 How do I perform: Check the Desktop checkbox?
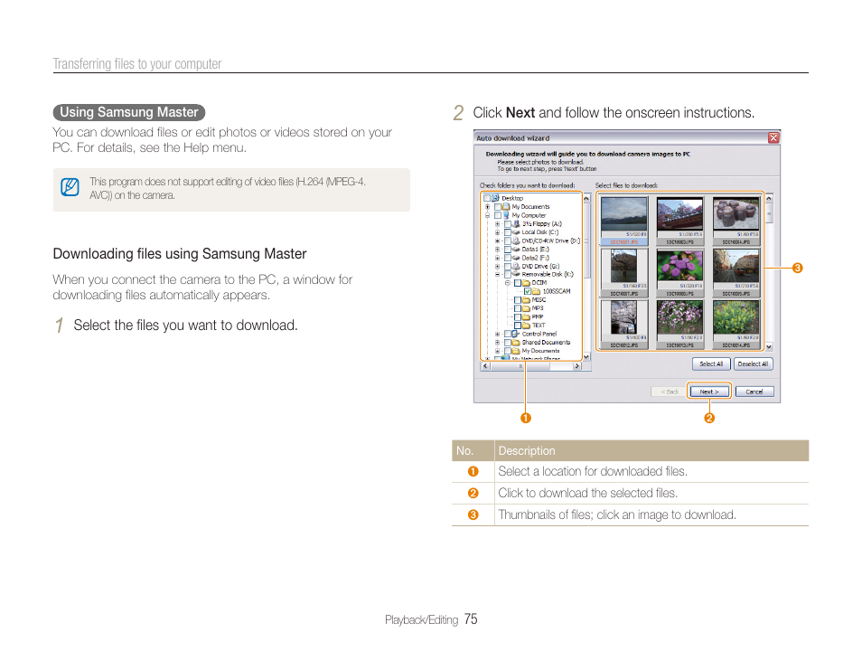pyautogui.click(x=487, y=198)
